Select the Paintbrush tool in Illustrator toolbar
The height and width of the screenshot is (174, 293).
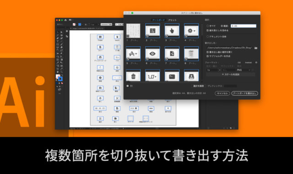tap(61, 44)
